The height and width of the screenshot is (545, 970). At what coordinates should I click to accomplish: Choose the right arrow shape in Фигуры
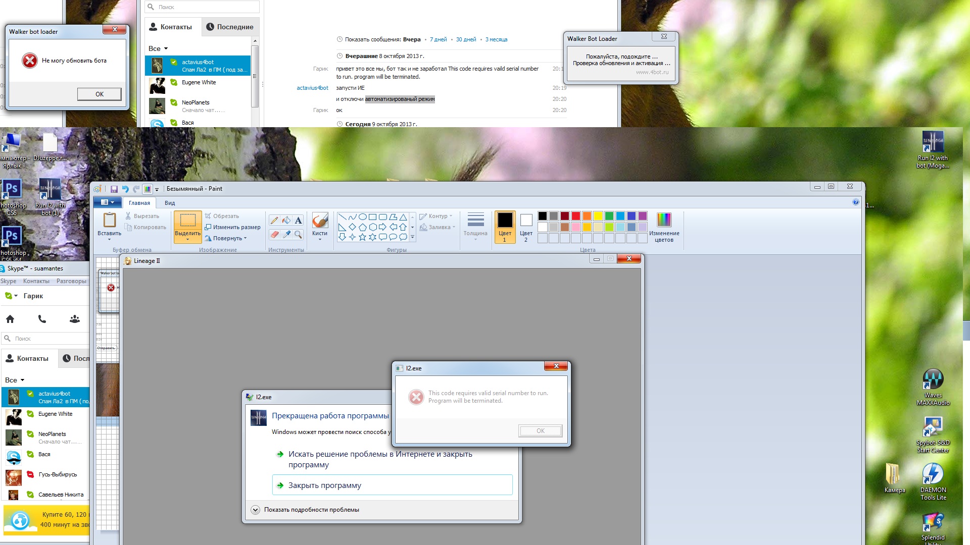pyautogui.click(x=383, y=227)
